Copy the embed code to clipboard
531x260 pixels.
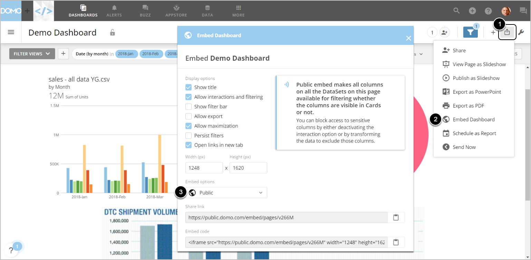[x=396, y=242]
